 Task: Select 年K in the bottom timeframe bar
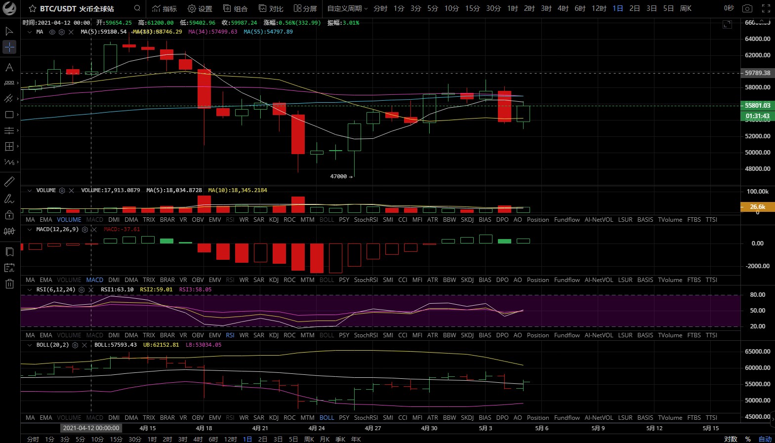(356, 439)
